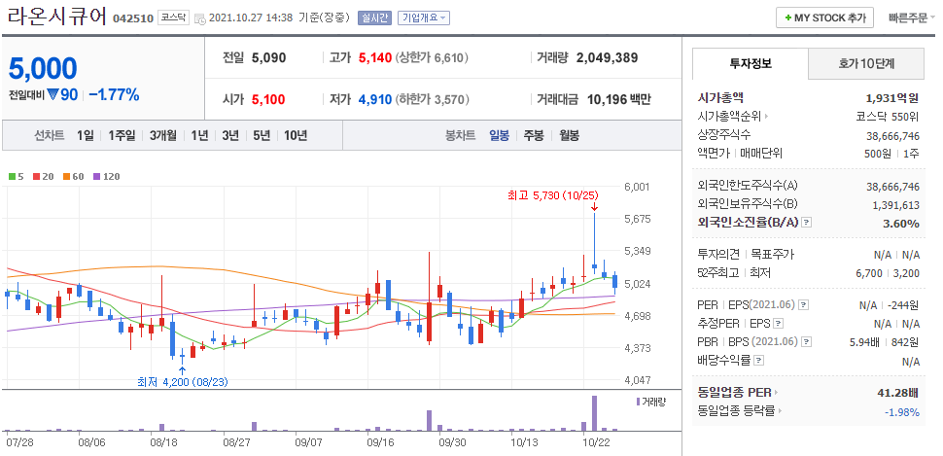Select the 10년 line chart period
Screen dimensions: 943x456
[x=296, y=135]
